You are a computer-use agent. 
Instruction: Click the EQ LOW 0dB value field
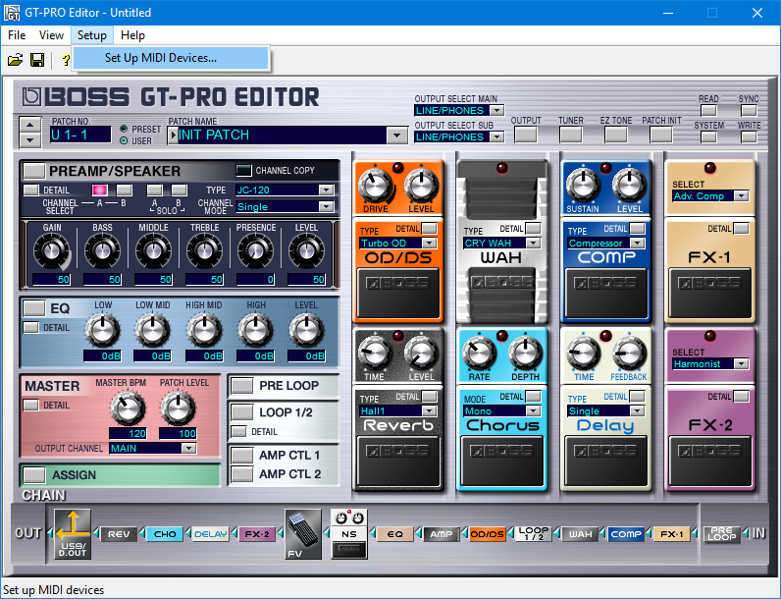point(103,355)
